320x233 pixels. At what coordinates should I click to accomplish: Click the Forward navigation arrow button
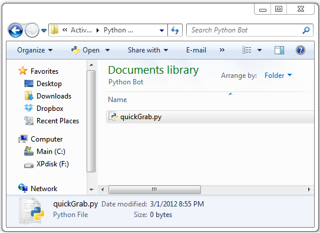32,31
